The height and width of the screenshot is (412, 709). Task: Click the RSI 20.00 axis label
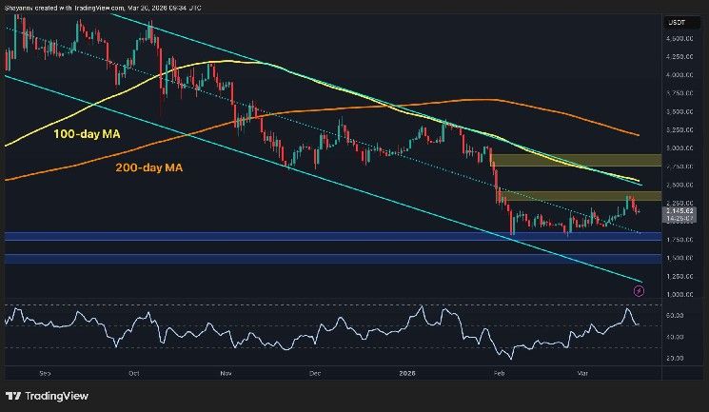674,358
